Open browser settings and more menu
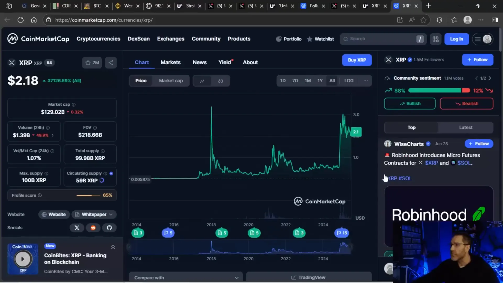 click(481, 20)
